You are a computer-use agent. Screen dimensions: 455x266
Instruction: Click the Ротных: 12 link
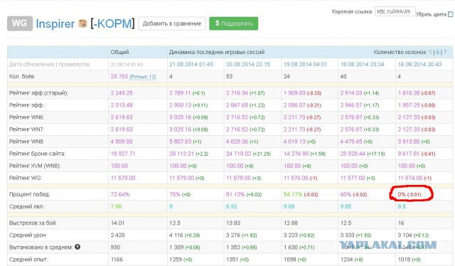[143, 77]
